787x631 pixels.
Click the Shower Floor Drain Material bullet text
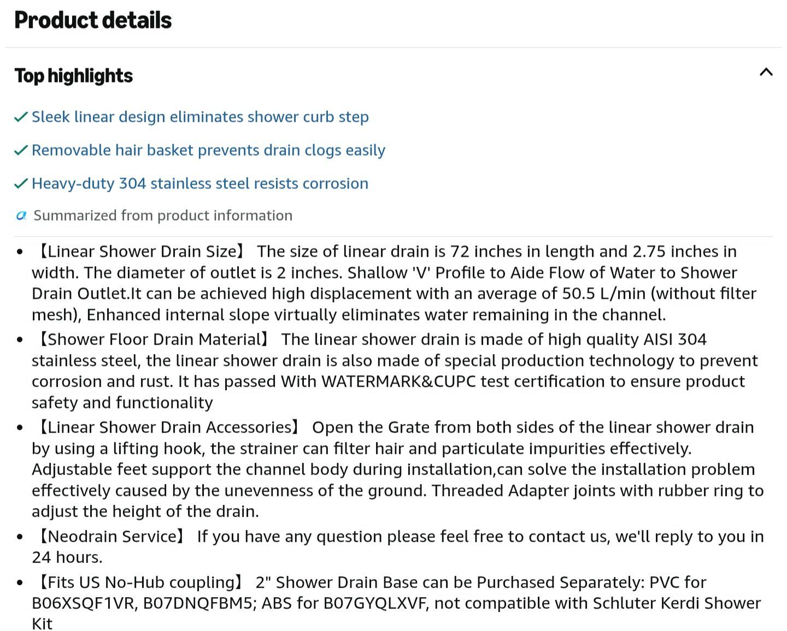coord(393,371)
